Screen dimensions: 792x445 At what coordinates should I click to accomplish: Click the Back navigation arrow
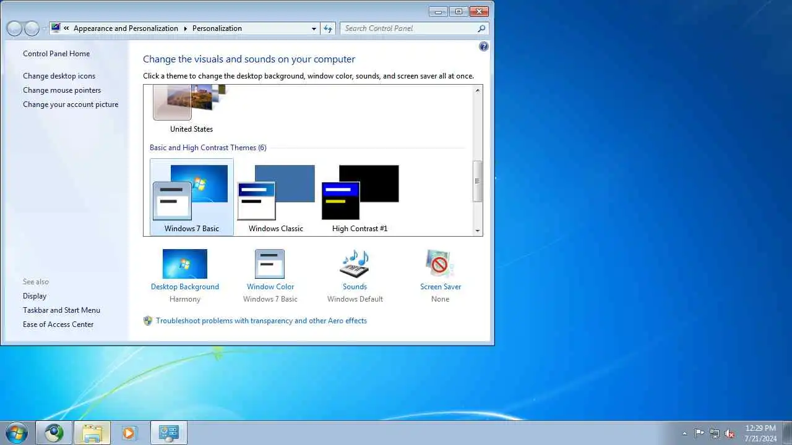(14, 28)
